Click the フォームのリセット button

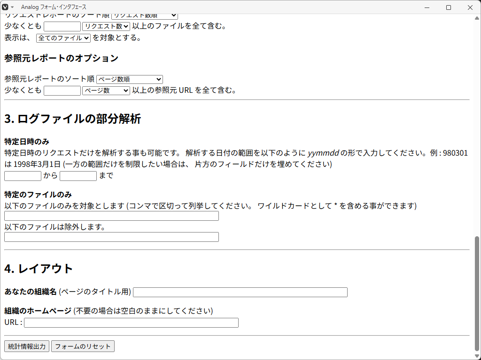[x=83, y=346]
